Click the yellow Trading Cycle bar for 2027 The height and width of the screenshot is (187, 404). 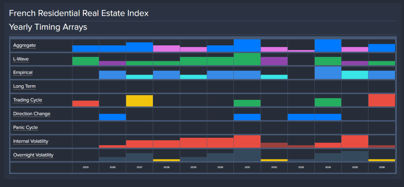[x=139, y=101]
